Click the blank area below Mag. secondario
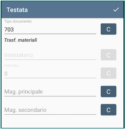Screen dimensions: 125x130 pos(62,122)
